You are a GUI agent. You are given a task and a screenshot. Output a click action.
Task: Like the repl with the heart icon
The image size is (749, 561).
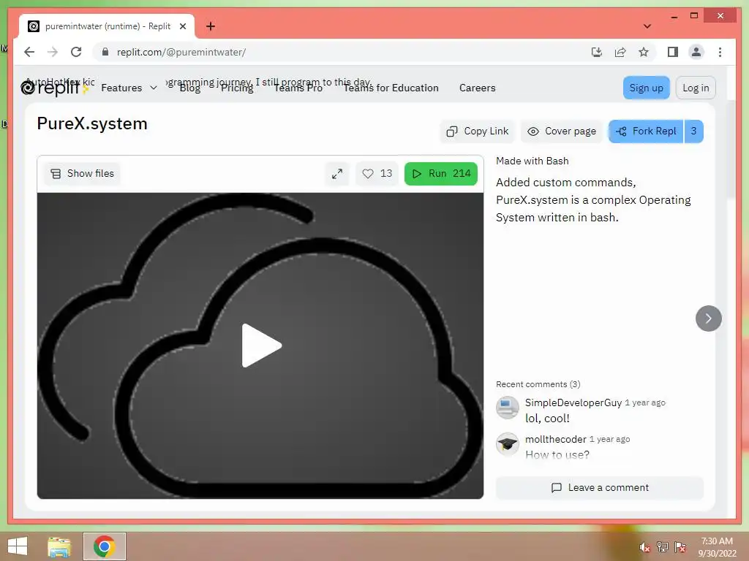[377, 174]
